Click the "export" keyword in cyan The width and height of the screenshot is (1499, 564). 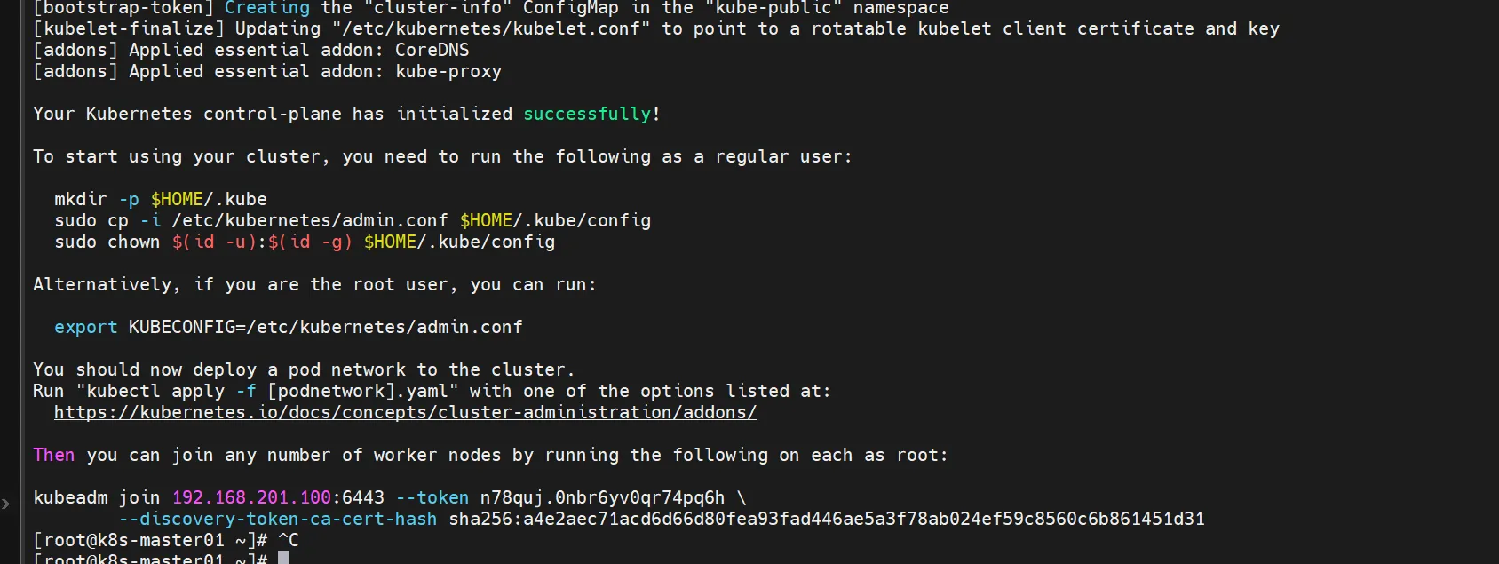point(85,327)
